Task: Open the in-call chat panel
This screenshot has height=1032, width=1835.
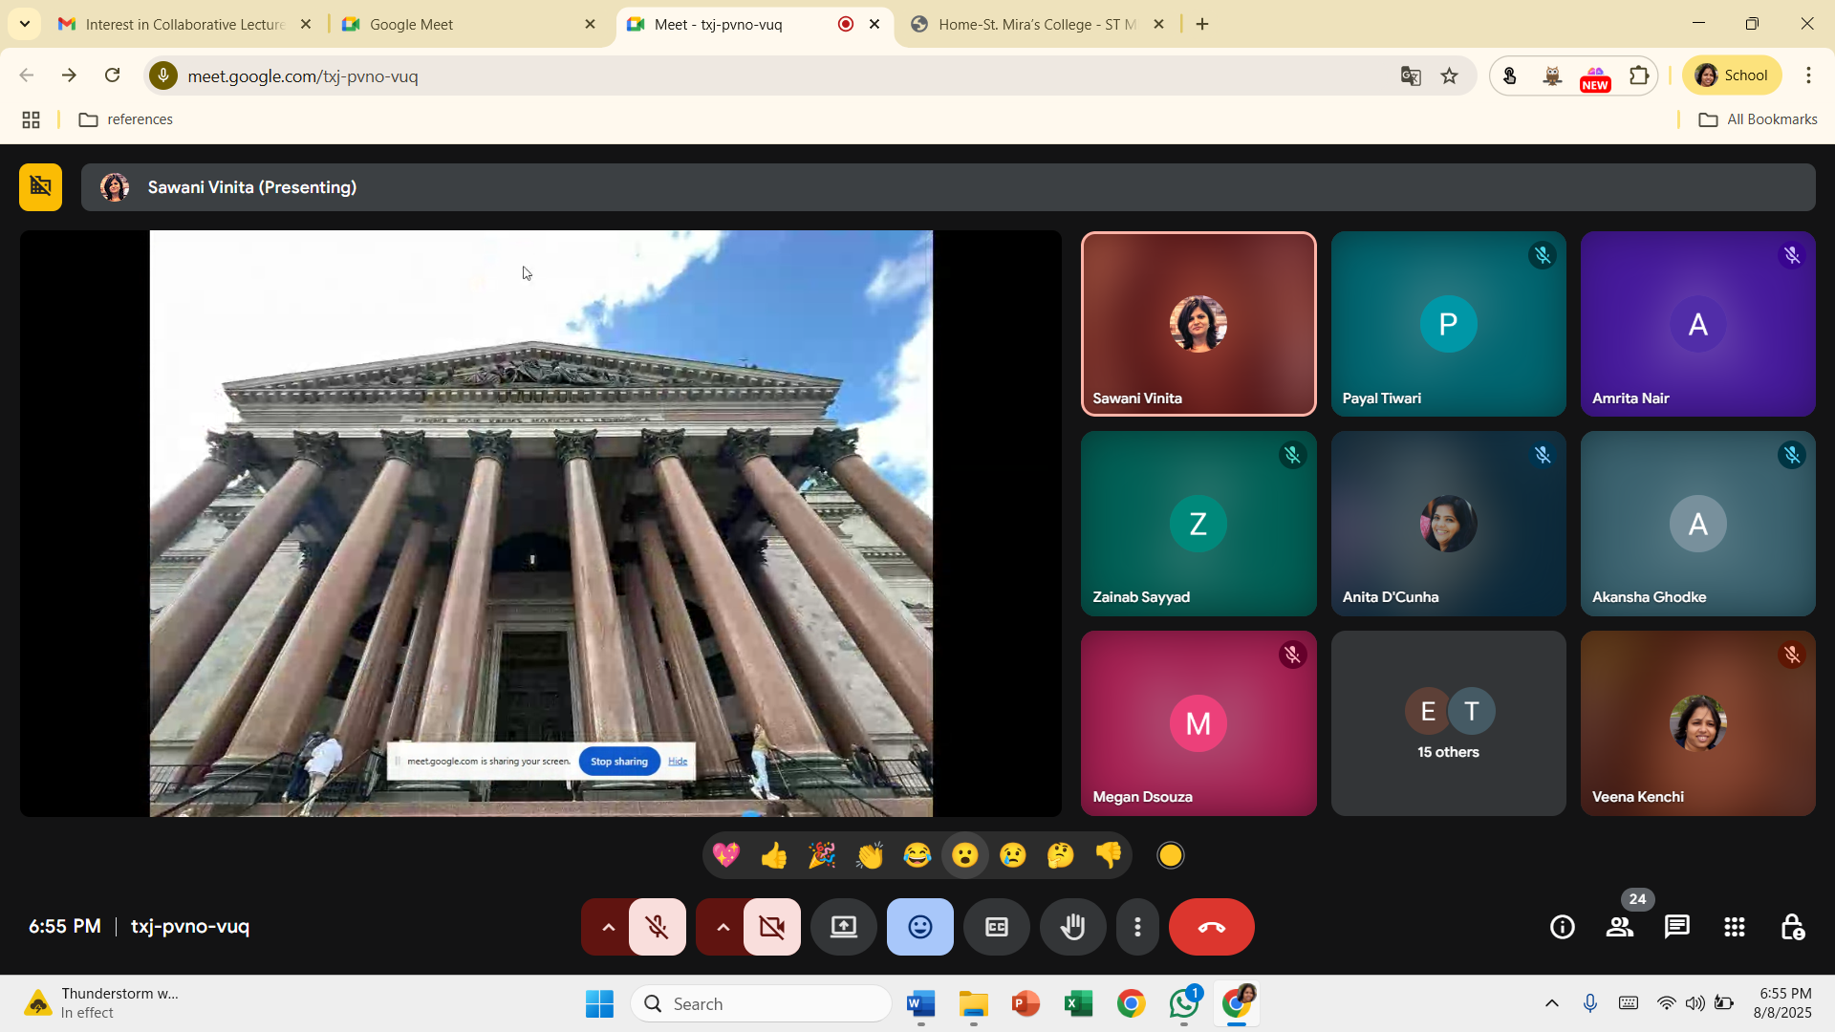Action: point(1676,927)
